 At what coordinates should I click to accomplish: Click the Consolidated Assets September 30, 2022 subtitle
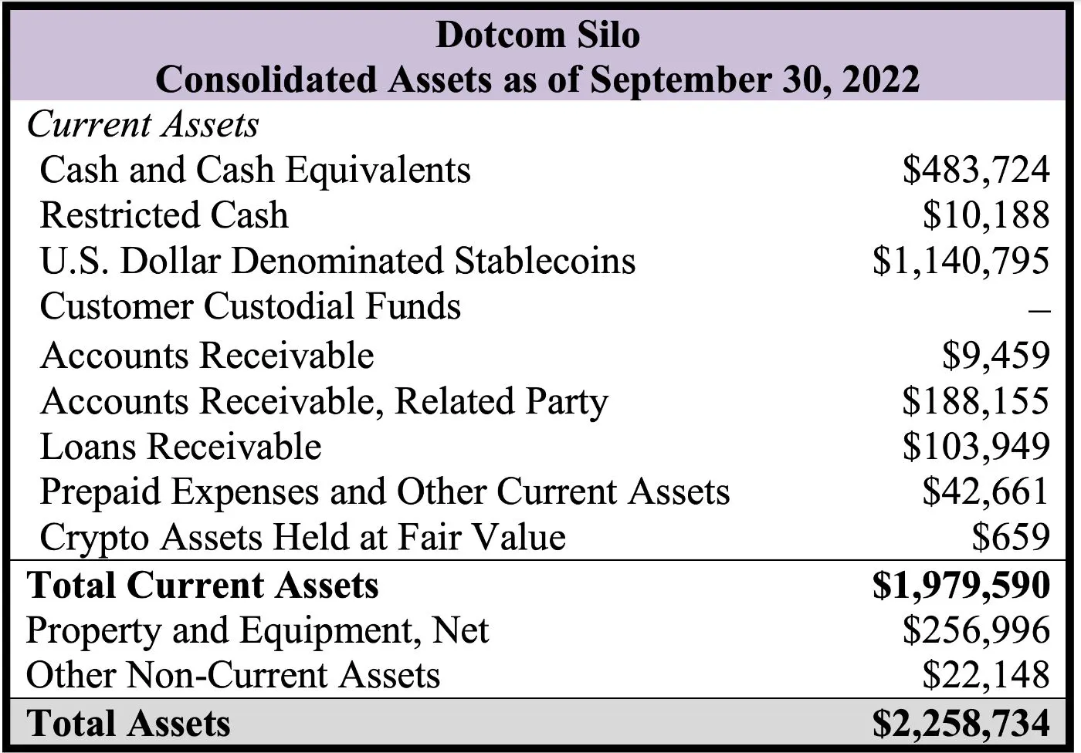click(x=537, y=79)
